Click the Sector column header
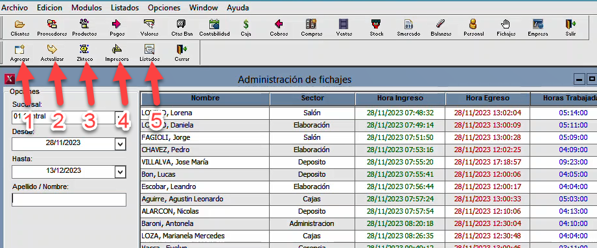Viewport: 597px width, 248px height. click(x=312, y=98)
